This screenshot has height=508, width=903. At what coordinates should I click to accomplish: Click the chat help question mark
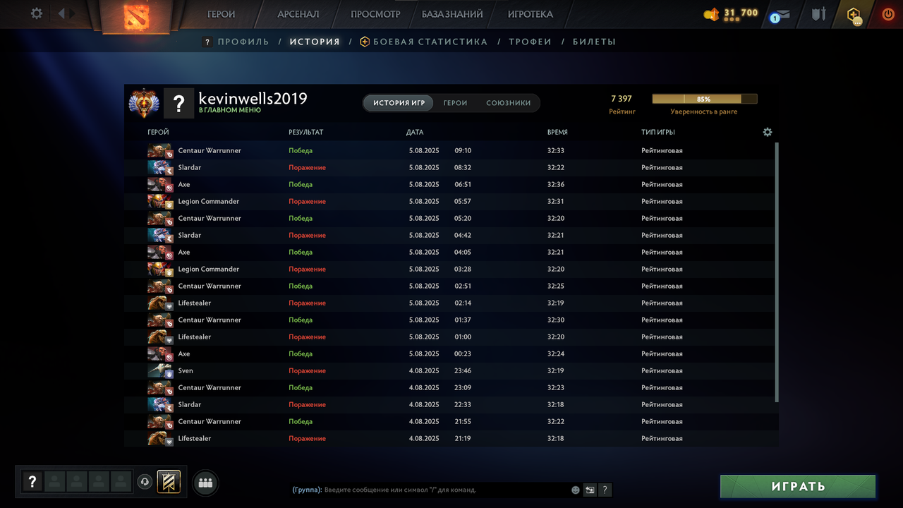(x=605, y=490)
